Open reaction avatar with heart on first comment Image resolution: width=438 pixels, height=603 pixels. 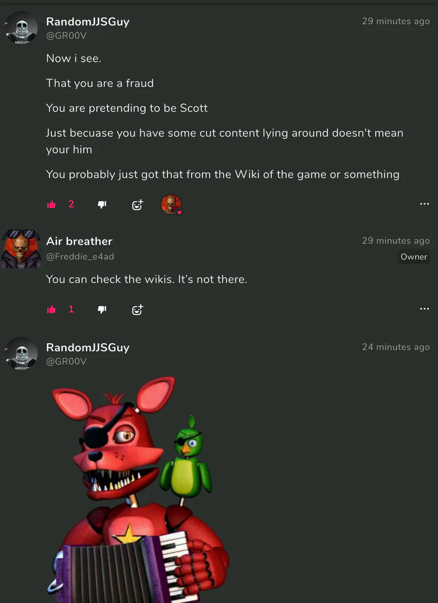click(171, 204)
